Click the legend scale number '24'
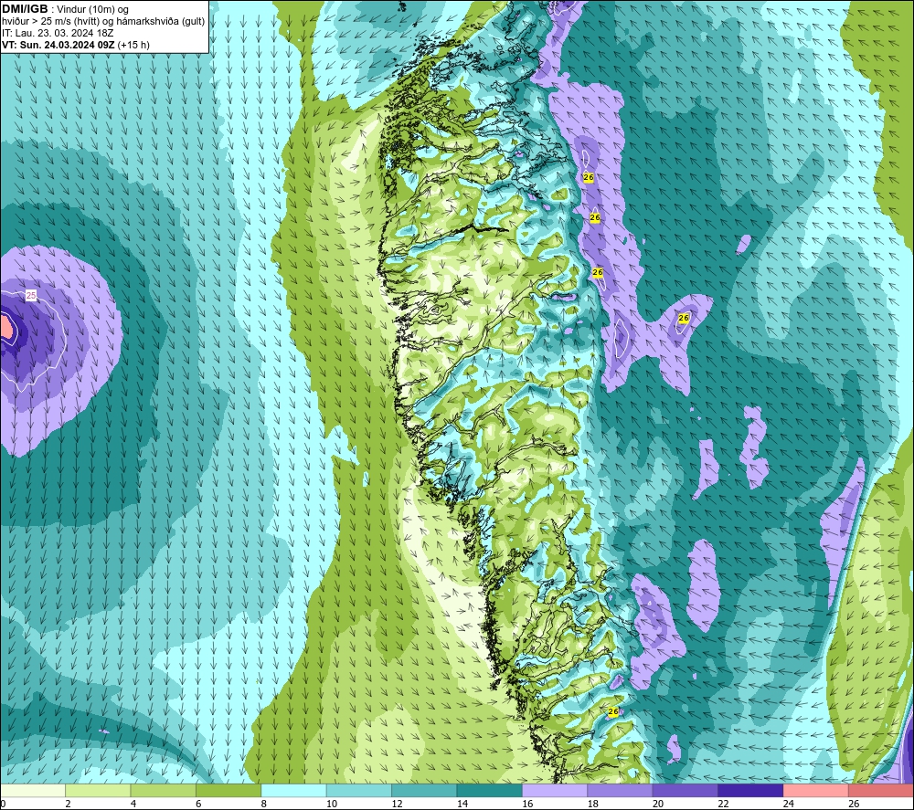The height and width of the screenshot is (810, 914). 789,804
